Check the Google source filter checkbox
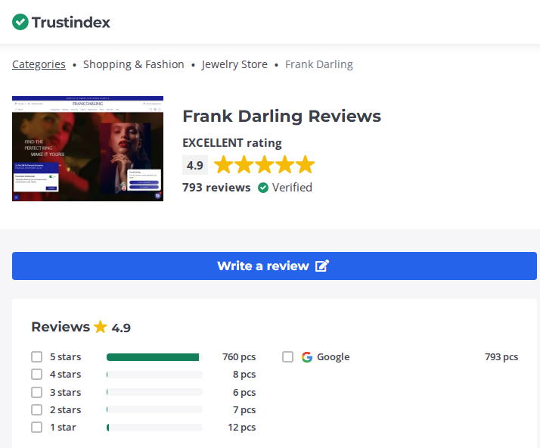540x448 pixels. 287,356
